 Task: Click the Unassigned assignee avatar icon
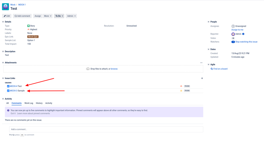point(233,26)
